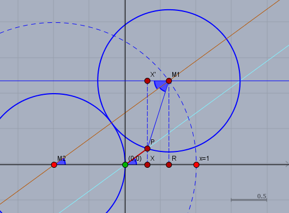
Task: Click the red point labeled x=1
Action: coord(196,165)
